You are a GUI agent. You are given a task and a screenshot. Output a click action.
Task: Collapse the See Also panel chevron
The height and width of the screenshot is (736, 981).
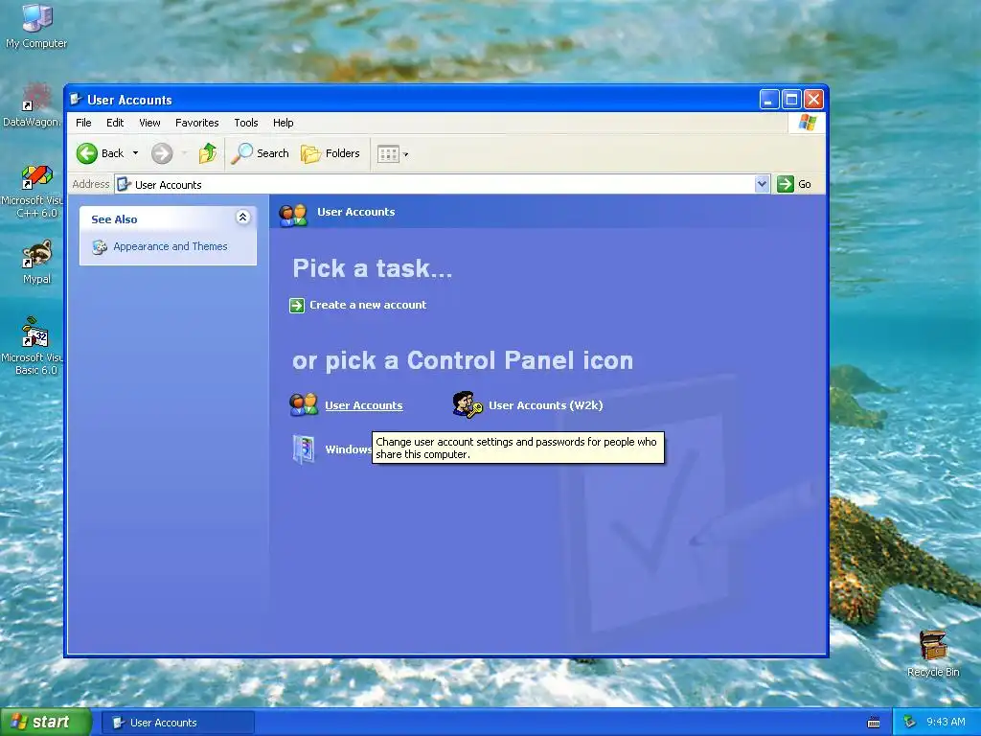(242, 218)
